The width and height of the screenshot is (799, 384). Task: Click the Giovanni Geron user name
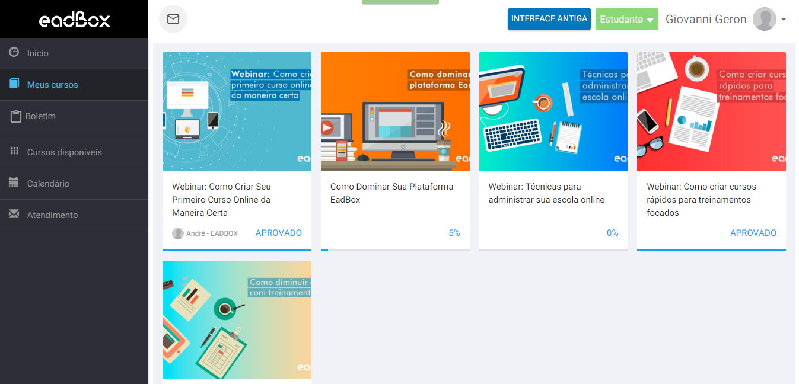click(x=706, y=19)
